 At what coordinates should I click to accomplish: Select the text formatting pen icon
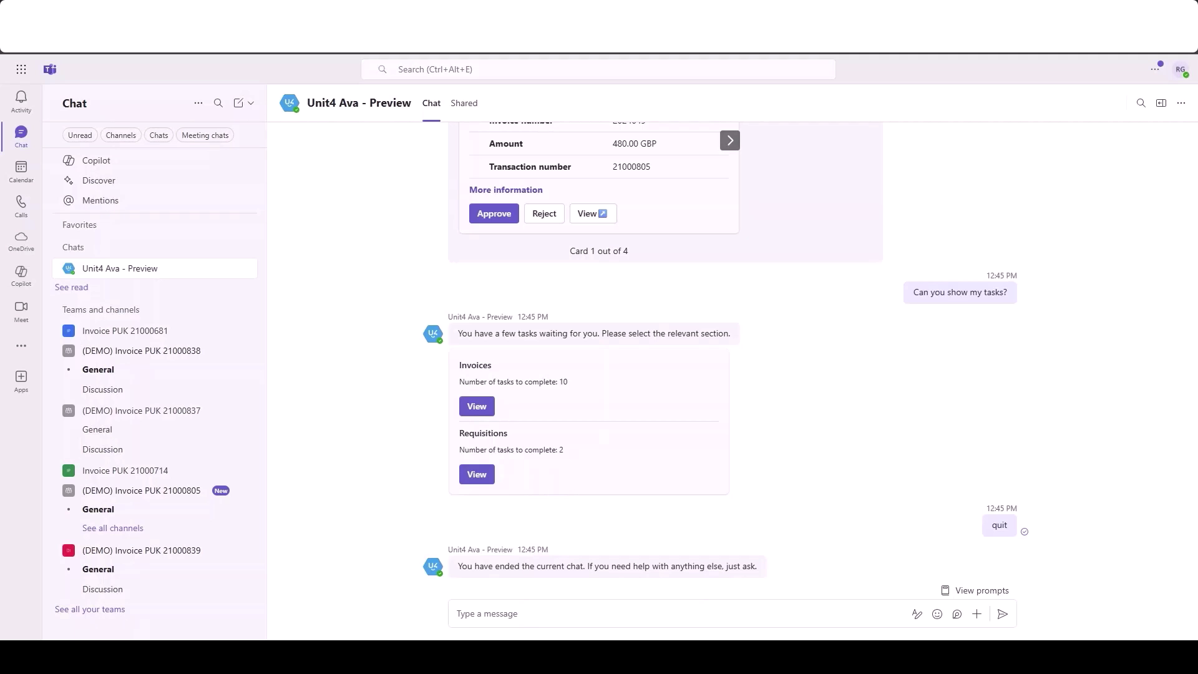[x=917, y=614]
